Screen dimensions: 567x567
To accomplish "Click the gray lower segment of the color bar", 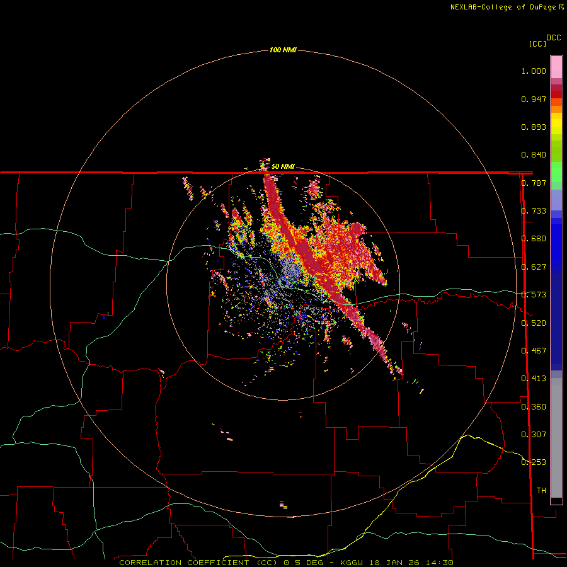I will pyautogui.click(x=556, y=438).
